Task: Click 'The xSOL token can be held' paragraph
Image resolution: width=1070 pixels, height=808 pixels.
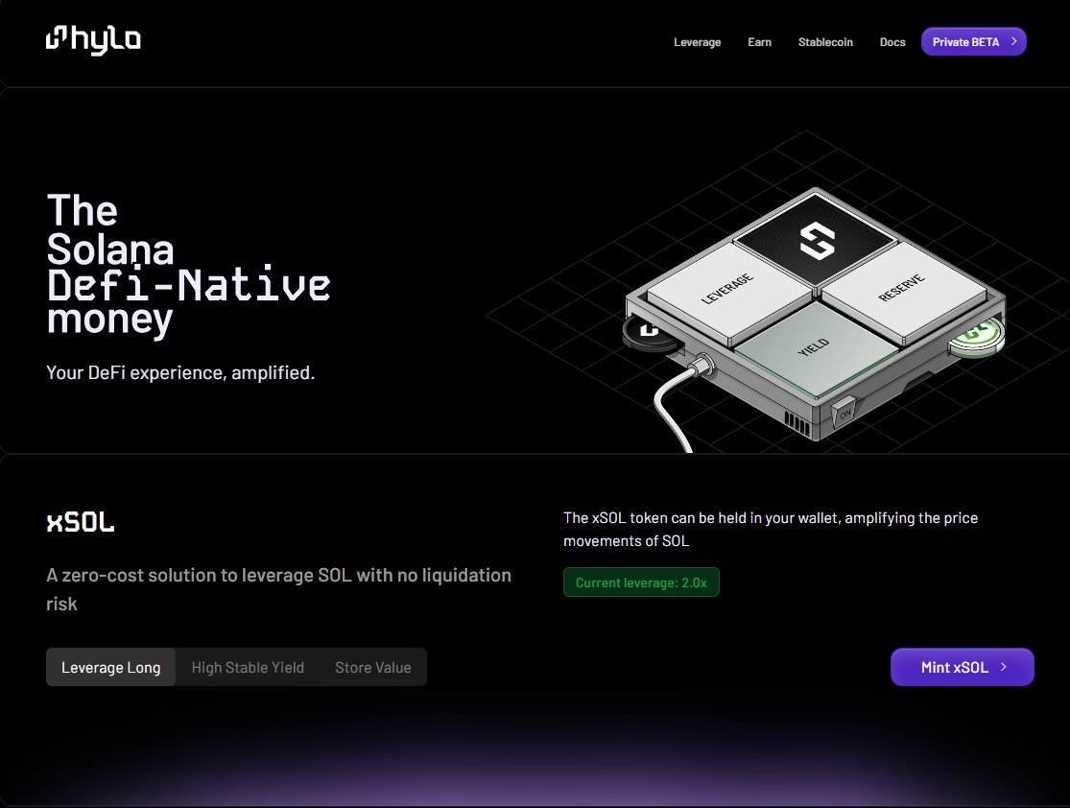Action: [x=771, y=529]
